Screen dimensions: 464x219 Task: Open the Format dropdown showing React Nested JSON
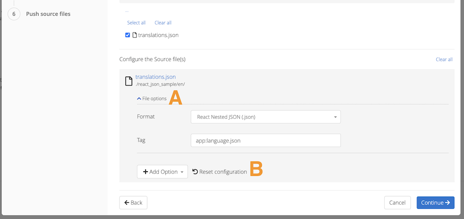(x=265, y=117)
